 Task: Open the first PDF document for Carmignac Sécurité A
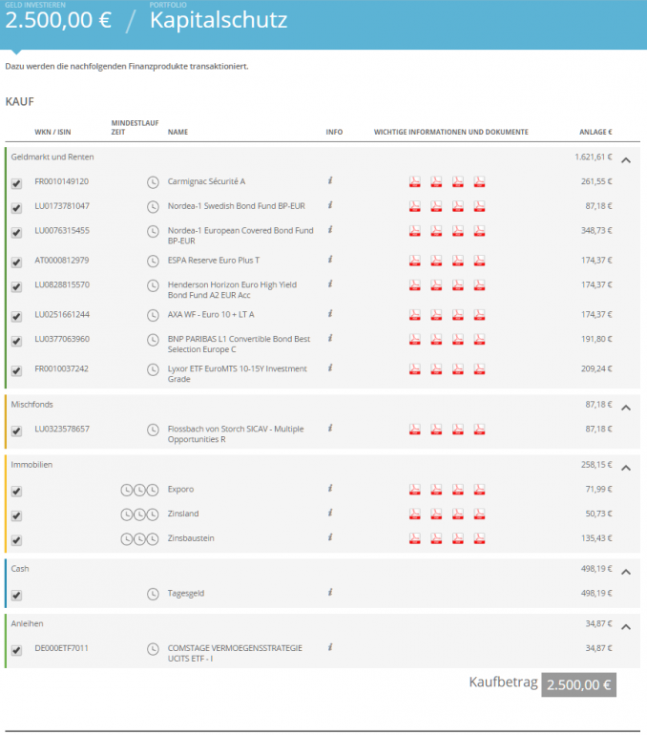point(414,182)
